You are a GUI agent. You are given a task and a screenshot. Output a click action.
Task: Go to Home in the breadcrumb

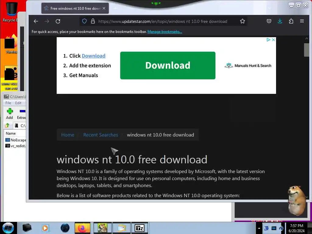point(68,135)
